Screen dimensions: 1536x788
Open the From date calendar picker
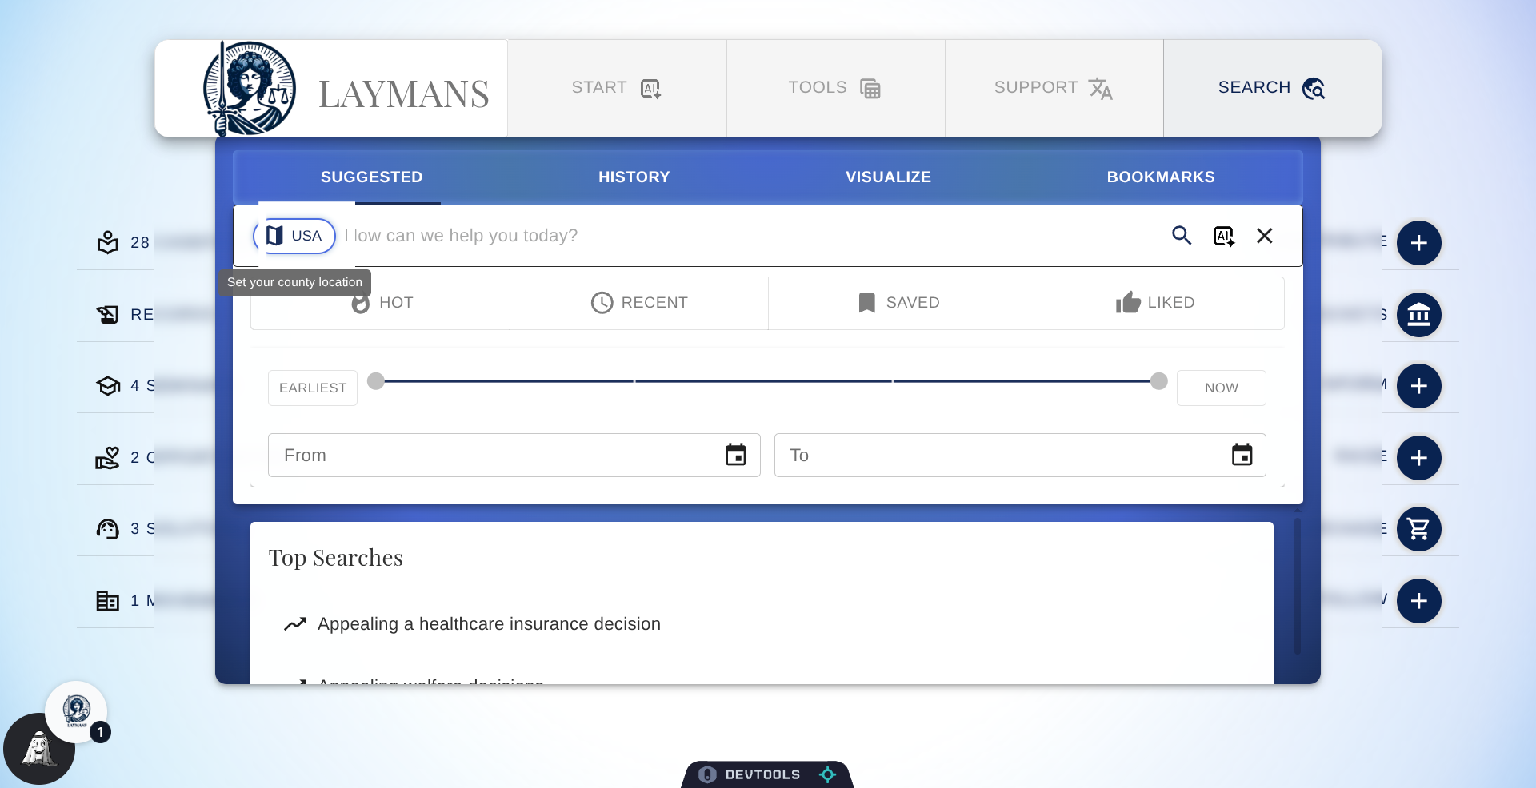point(736,456)
